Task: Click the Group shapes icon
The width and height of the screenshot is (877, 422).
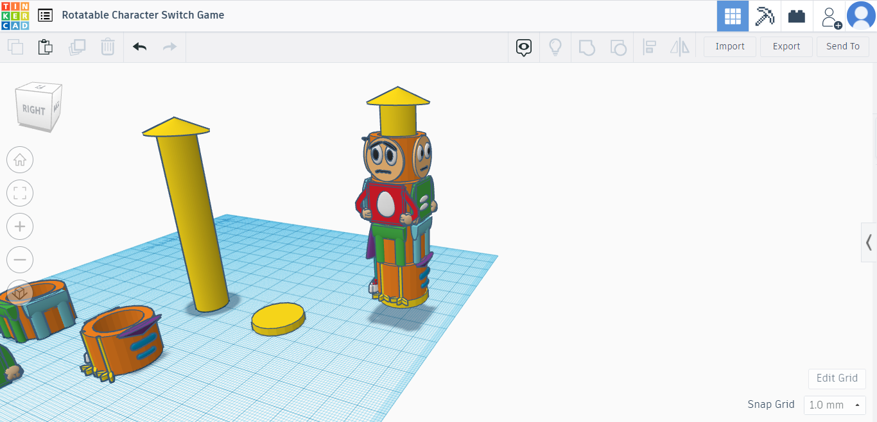Action: coord(587,47)
